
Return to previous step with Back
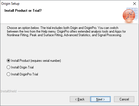coord(80,99)
